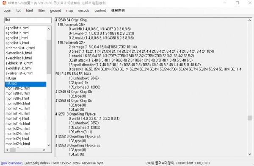
Task: Open the content menu
Action: (x=100, y=11)
